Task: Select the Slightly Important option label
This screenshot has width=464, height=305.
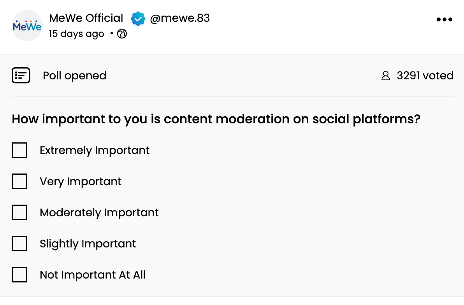Action: (88, 244)
